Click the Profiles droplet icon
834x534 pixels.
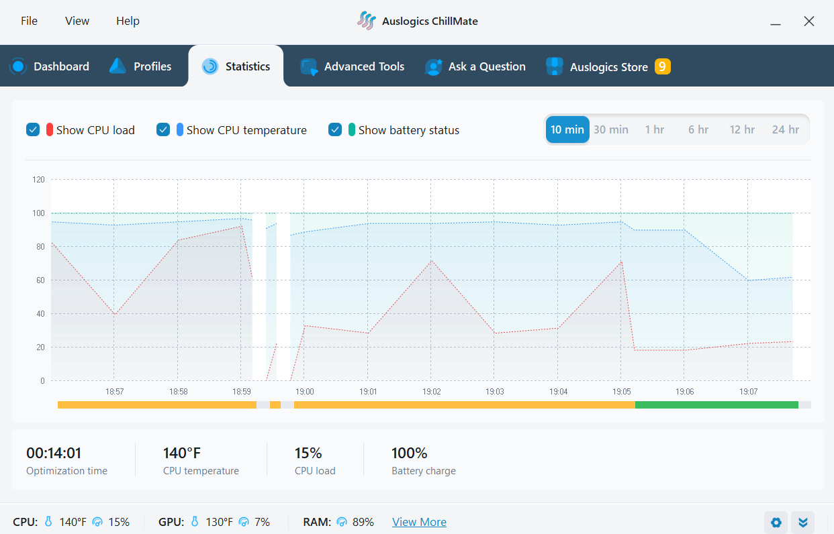117,66
